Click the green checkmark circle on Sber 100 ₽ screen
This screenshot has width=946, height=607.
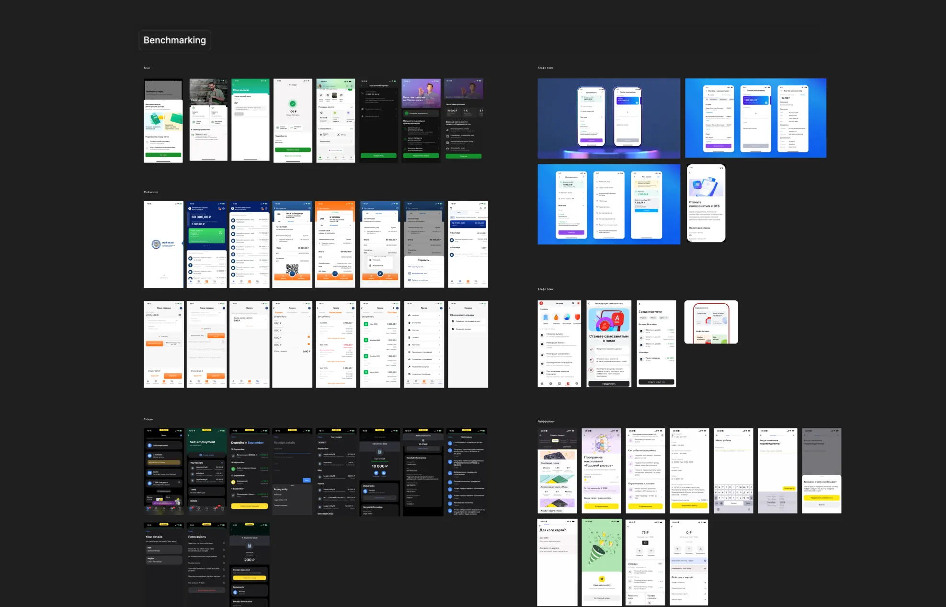pos(293,103)
